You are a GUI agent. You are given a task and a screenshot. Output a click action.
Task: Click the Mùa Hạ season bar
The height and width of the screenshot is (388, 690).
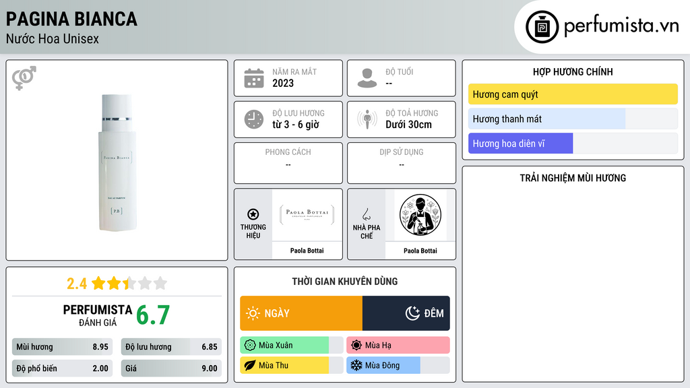point(398,346)
